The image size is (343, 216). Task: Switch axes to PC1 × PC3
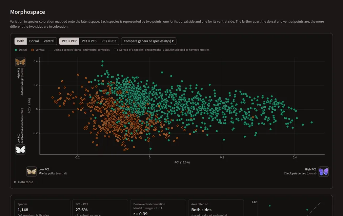tap(89, 41)
